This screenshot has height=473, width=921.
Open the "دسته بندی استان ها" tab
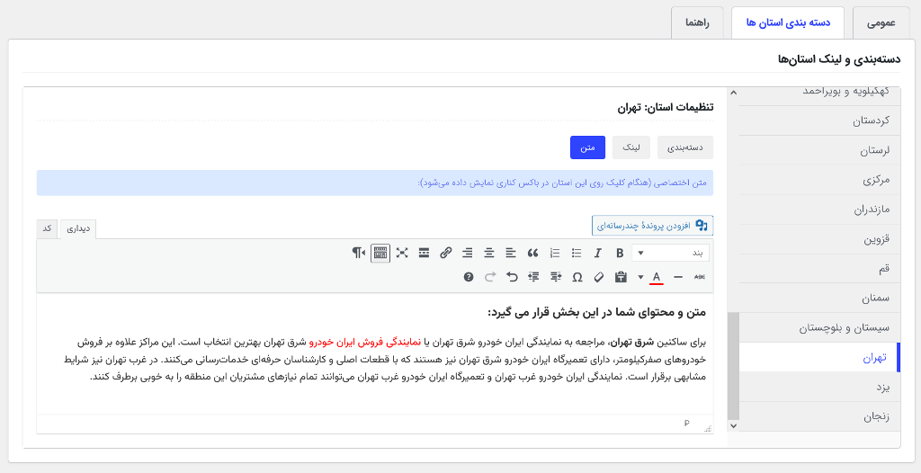click(788, 22)
